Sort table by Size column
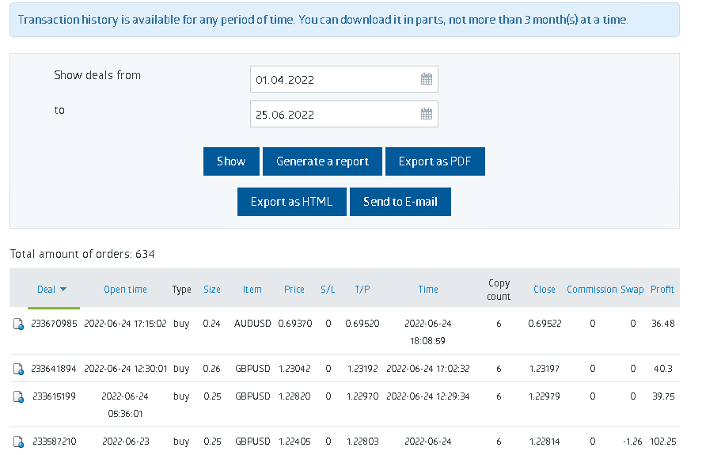 (x=212, y=290)
